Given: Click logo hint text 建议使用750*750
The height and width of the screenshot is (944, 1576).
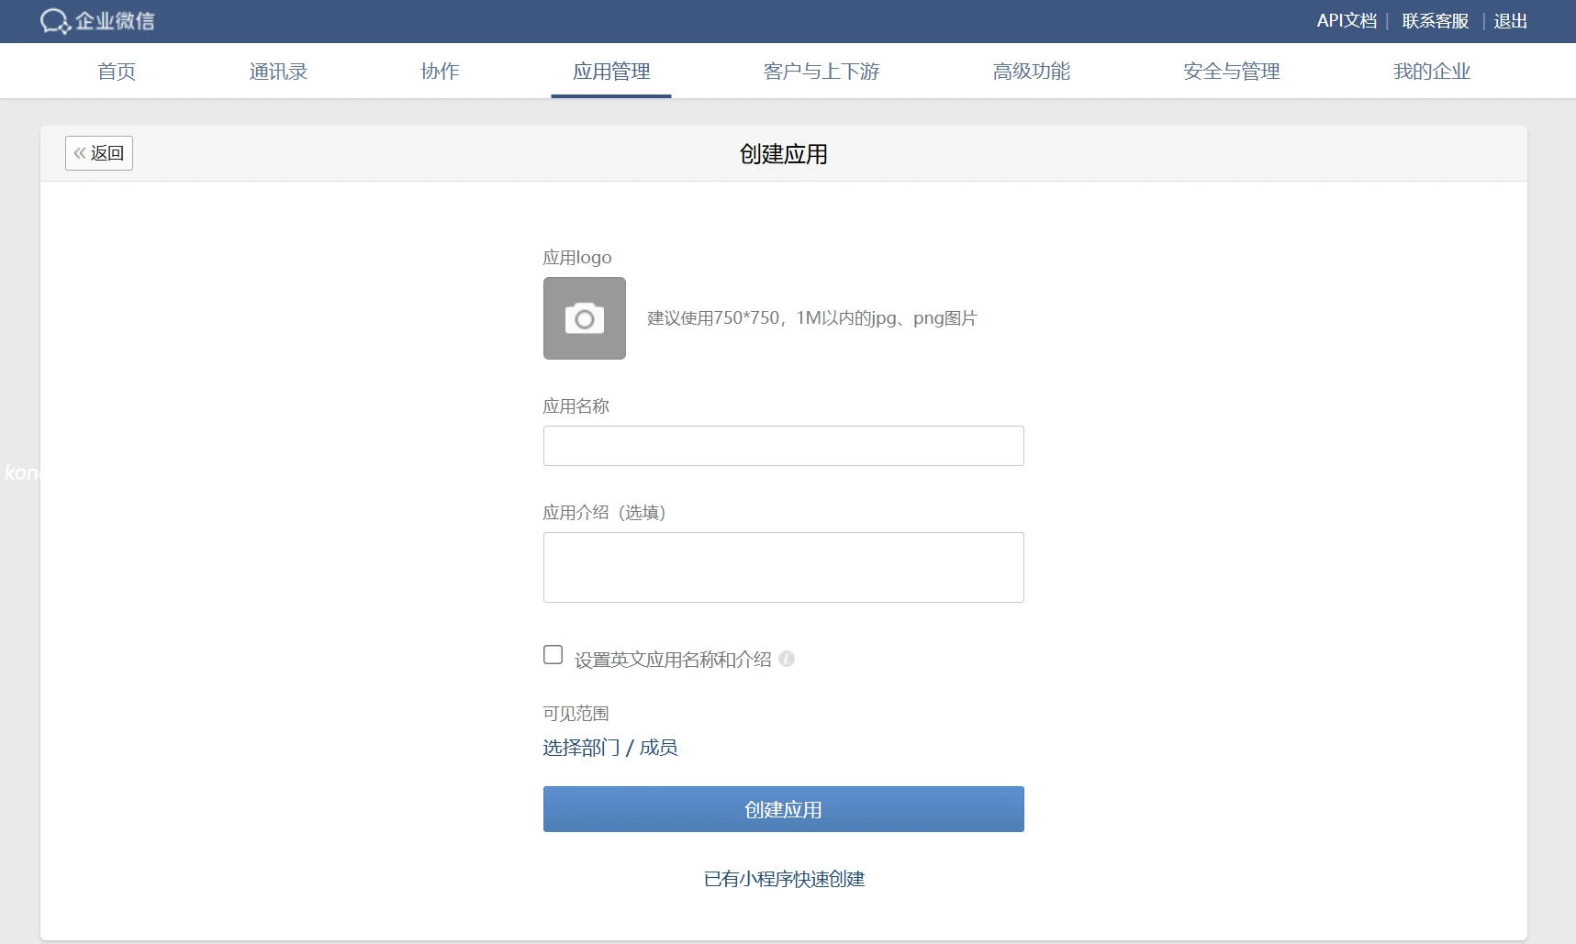Looking at the screenshot, I should click(812, 318).
